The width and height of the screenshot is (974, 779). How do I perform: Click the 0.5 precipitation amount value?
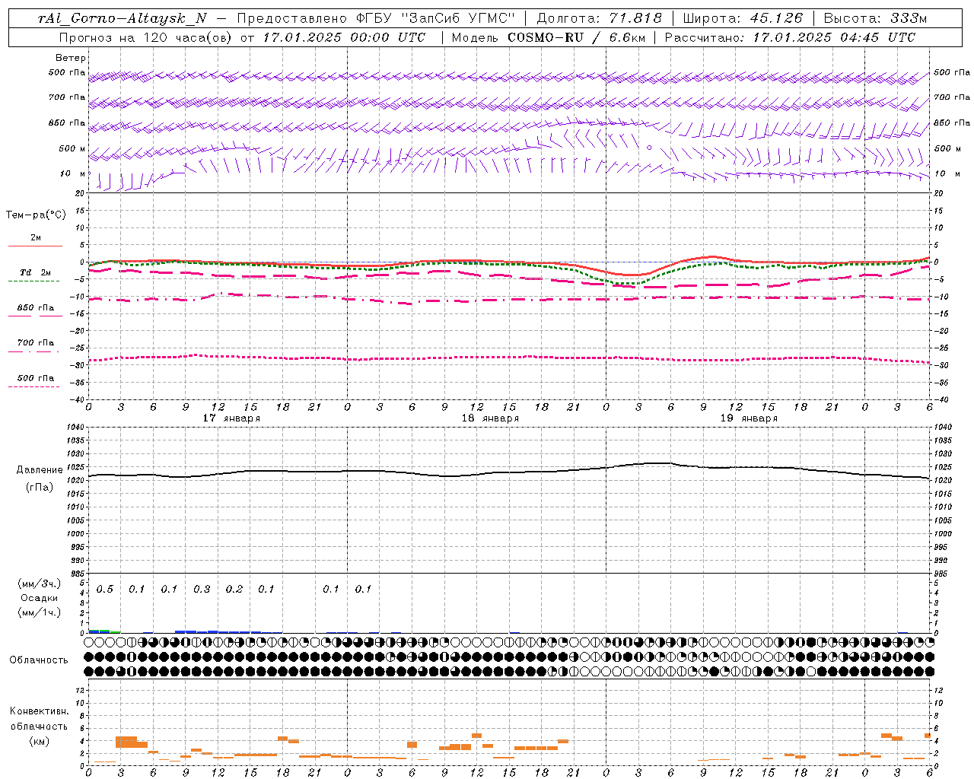[x=105, y=590]
